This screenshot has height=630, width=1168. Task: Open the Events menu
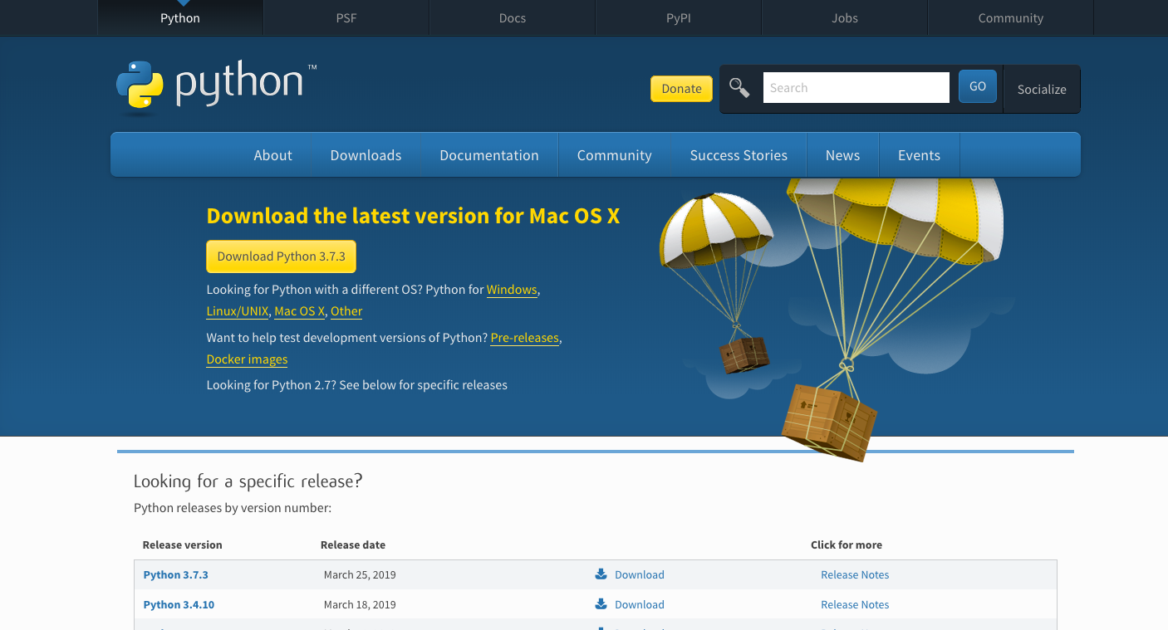tap(919, 155)
